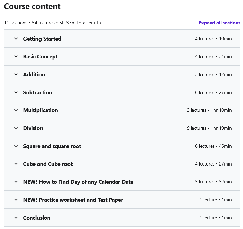243x229 pixels.
Task: Expand Square and square root chevron
Action: point(16,146)
